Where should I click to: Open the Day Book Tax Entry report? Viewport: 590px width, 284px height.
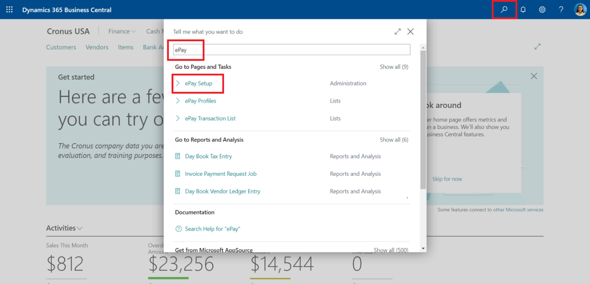[x=208, y=156]
